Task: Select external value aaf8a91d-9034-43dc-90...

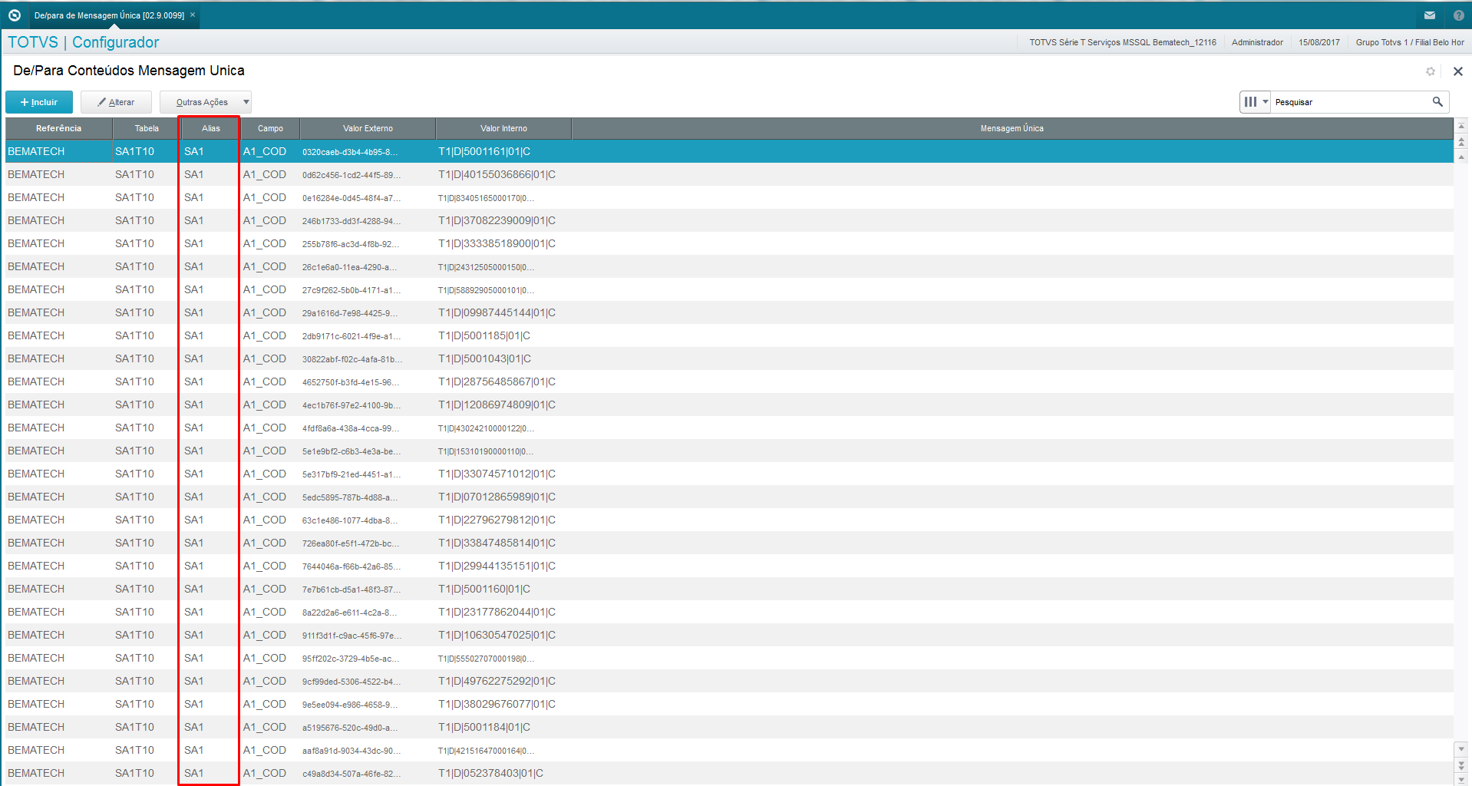Action: tap(351, 751)
